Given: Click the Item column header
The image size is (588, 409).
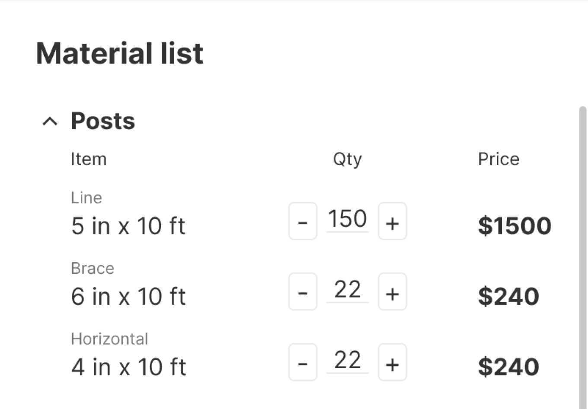Looking at the screenshot, I should coord(89,159).
